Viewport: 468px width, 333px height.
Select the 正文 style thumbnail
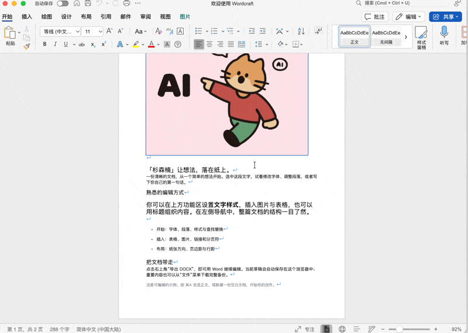355,36
